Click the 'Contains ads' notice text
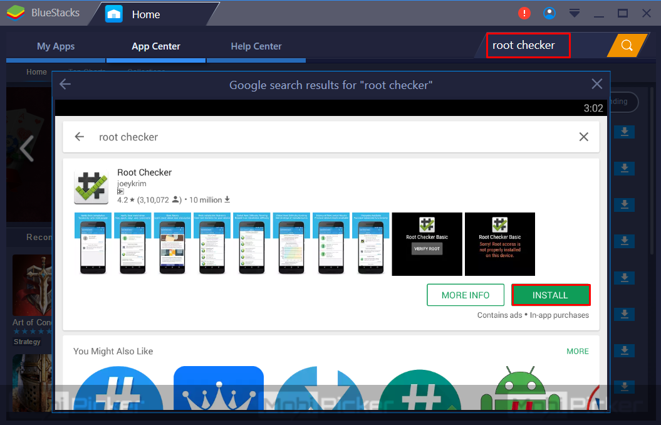Screen dimensions: 661x425 pos(499,315)
